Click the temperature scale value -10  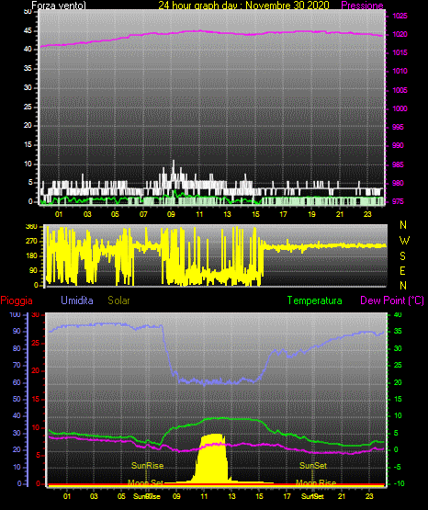click(399, 483)
